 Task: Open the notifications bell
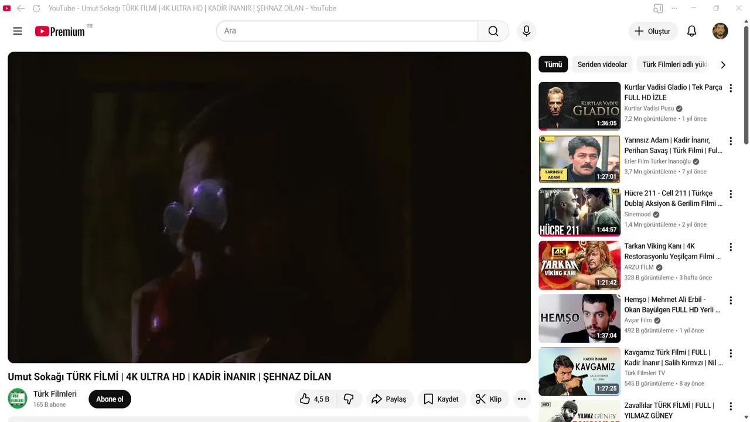691,31
